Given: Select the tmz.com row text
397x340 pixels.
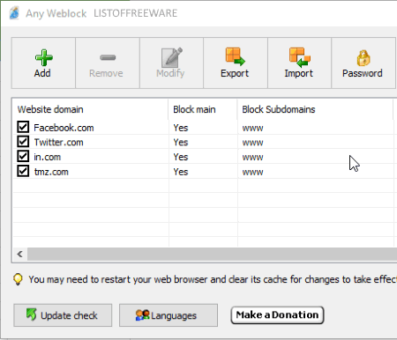Looking at the screenshot, I should (51, 172).
